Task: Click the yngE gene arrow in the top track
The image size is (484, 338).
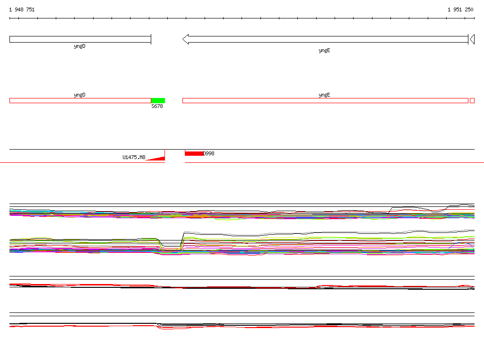Action: click(x=325, y=39)
